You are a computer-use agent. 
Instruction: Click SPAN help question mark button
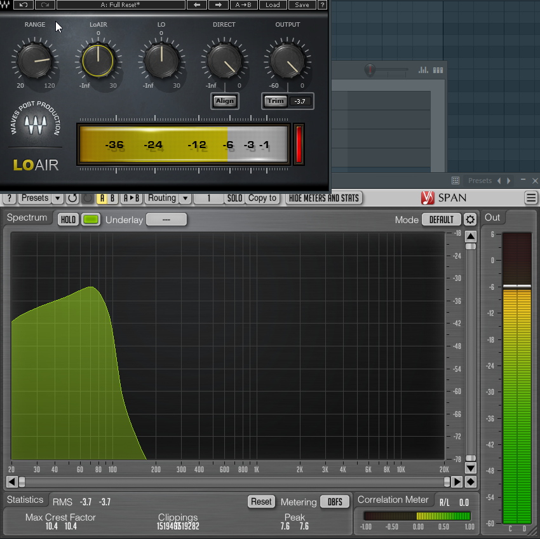pyautogui.click(x=10, y=198)
